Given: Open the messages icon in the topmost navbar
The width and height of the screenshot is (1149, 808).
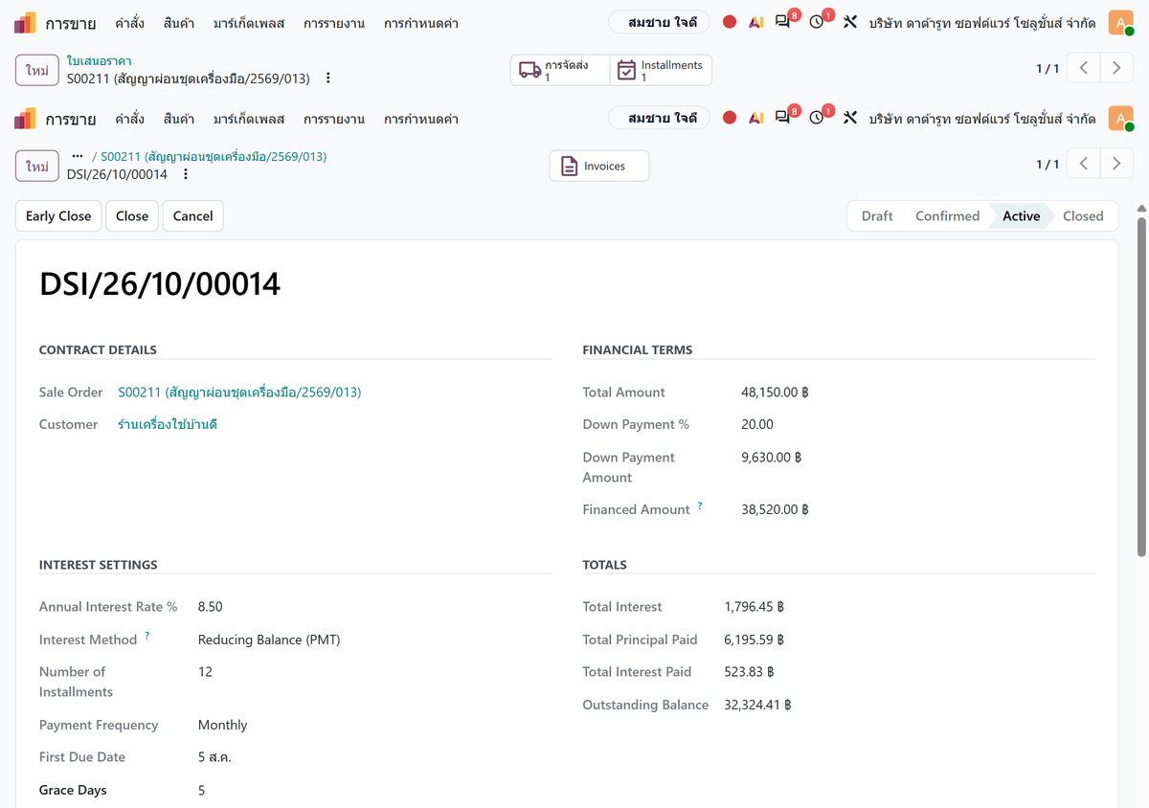Looking at the screenshot, I should point(783,22).
